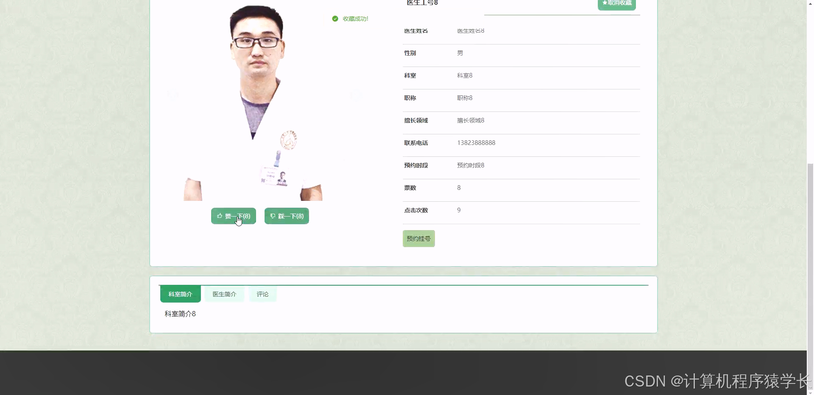Image resolution: width=814 pixels, height=395 pixels.
Task: Click the 赞一下(8) like button
Action: click(233, 216)
